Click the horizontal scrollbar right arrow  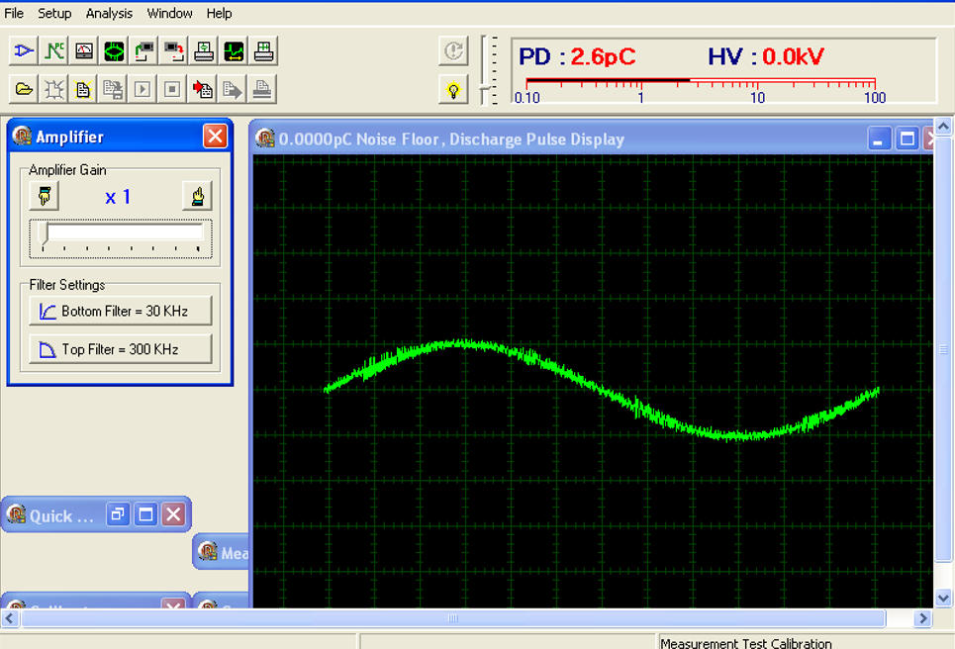(x=922, y=618)
